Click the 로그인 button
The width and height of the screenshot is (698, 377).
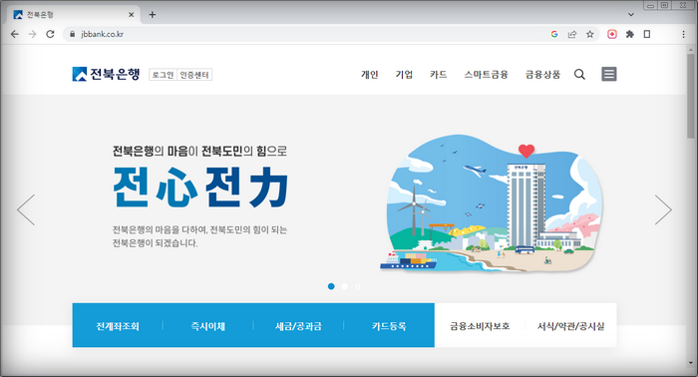163,75
